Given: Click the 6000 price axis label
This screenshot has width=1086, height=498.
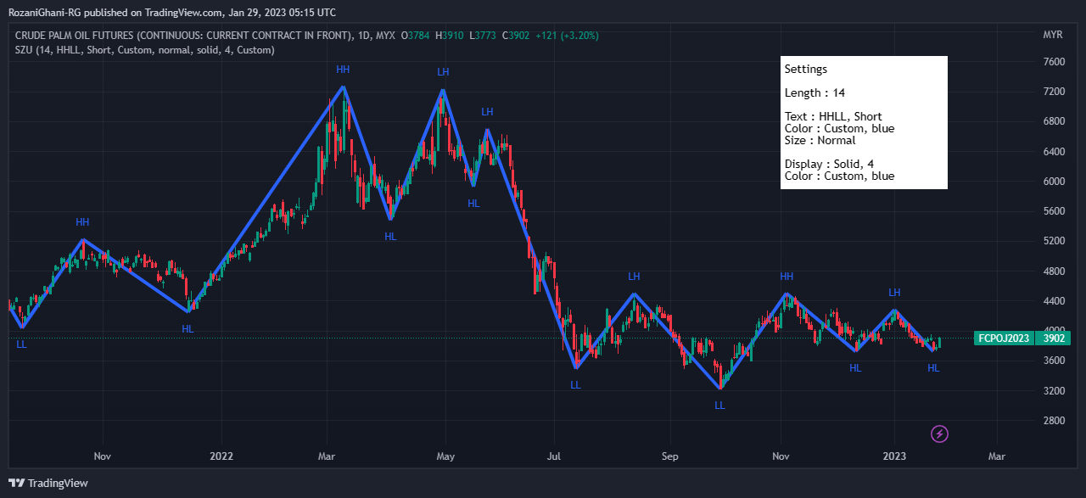Looking at the screenshot, I should click(x=1054, y=182).
